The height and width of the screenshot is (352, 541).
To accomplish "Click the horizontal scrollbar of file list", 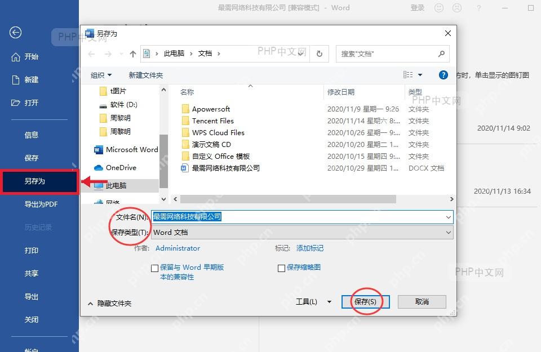I will tap(288, 199).
